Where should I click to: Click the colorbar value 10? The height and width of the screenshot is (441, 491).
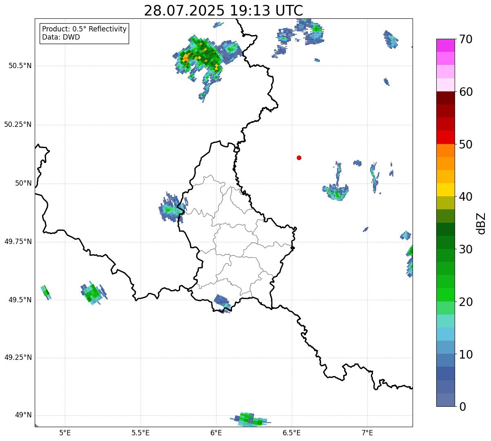click(466, 355)
